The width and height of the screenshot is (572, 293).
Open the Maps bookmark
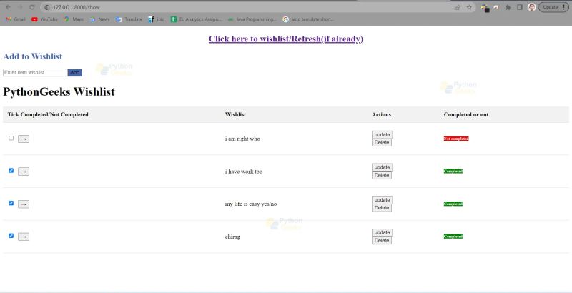74,19
